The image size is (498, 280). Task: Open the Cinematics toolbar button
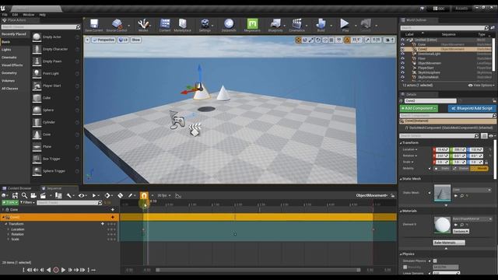coord(297,26)
